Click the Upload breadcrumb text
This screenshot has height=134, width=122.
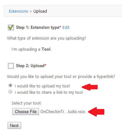click(x=40, y=11)
